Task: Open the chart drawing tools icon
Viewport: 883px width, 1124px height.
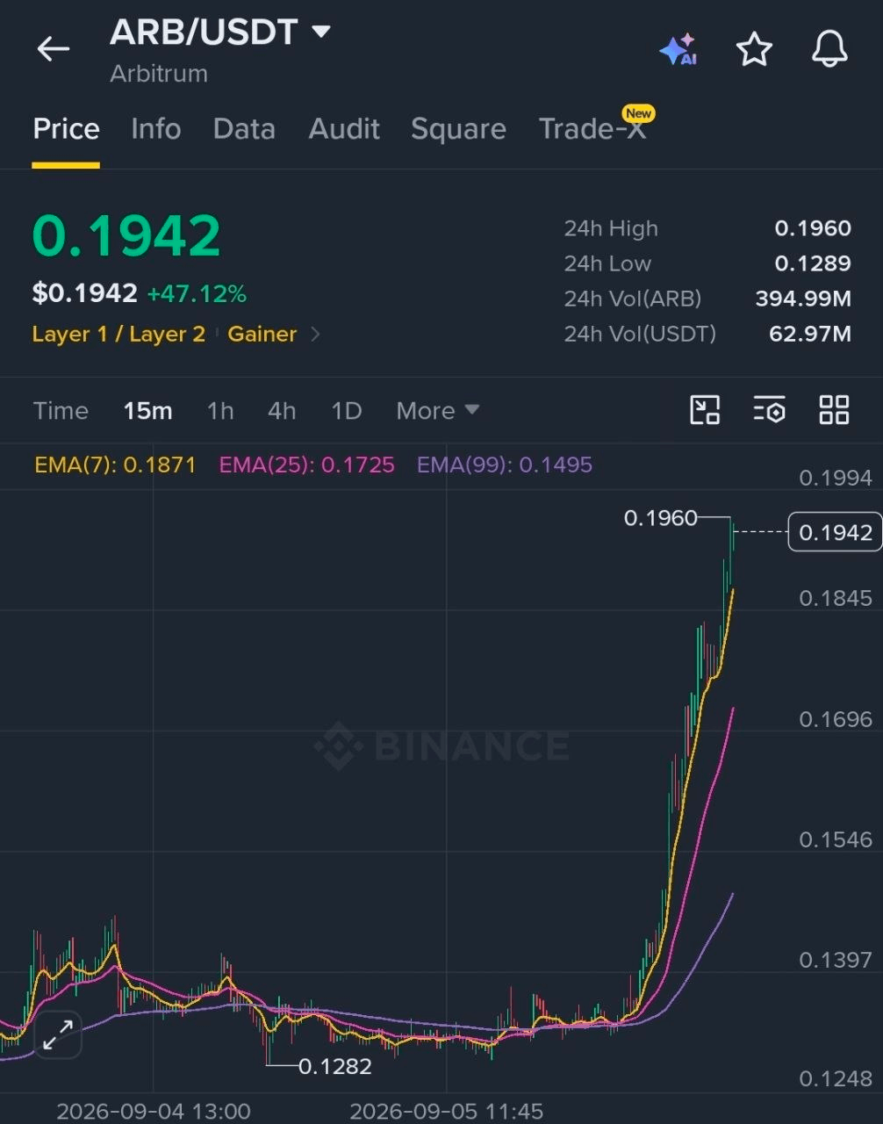Action: (x=705, y=410)
